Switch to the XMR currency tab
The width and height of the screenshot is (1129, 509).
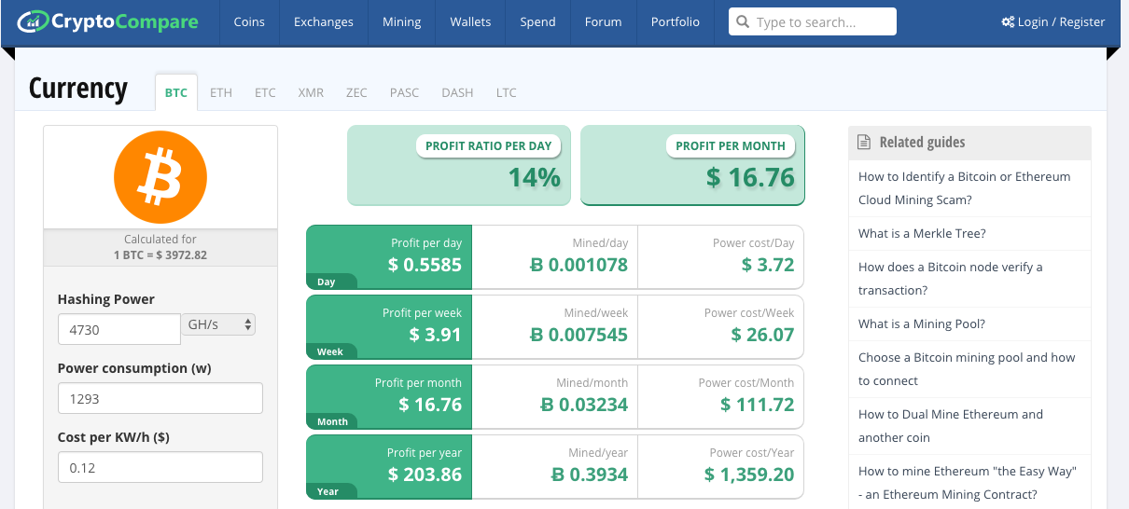[x=311, y=92]
